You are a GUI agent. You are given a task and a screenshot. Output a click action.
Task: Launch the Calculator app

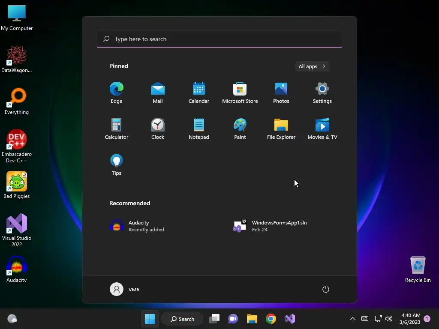pos(117,129)
